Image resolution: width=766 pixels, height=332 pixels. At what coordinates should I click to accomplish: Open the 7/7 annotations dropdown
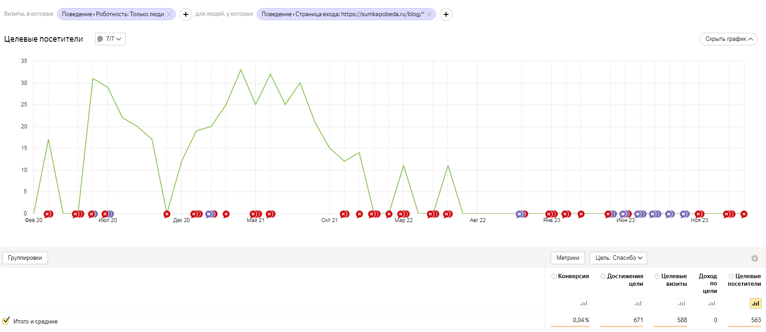pyautogui.click(x=110, y=39)
